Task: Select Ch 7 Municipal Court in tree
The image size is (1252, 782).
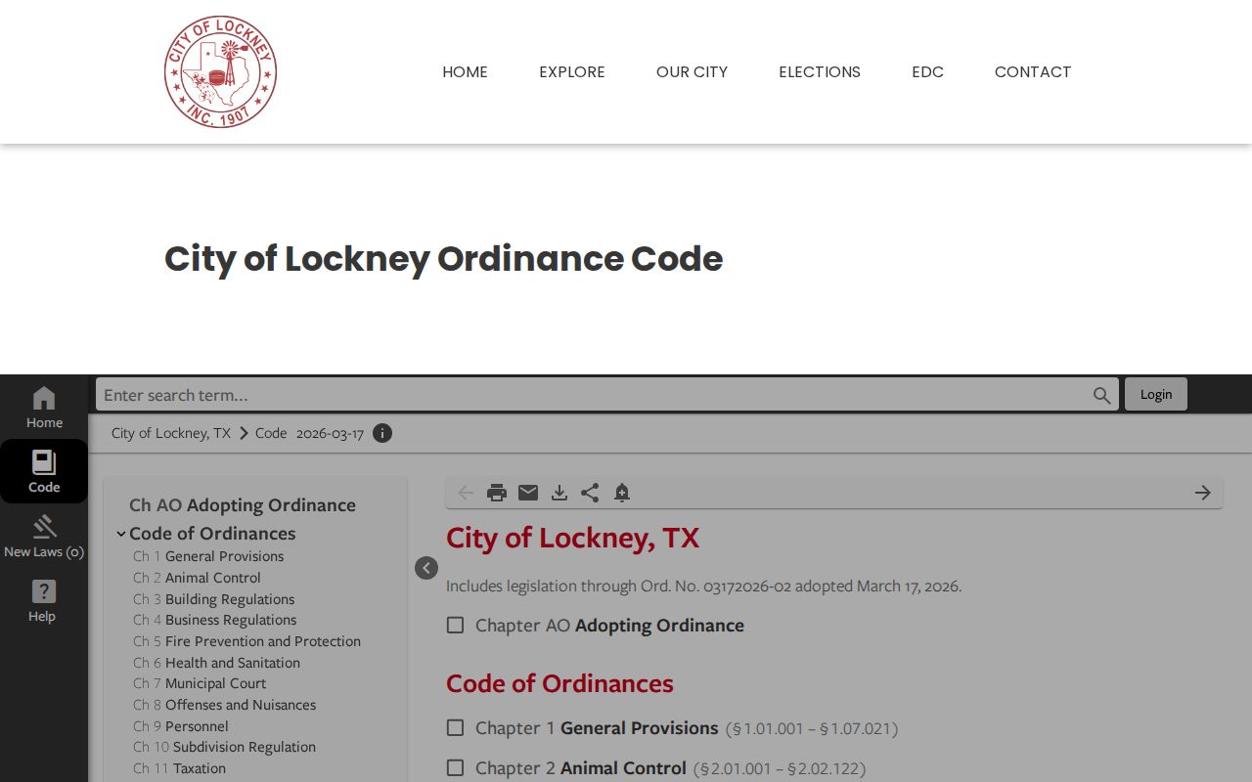Action: pos(200,683)
